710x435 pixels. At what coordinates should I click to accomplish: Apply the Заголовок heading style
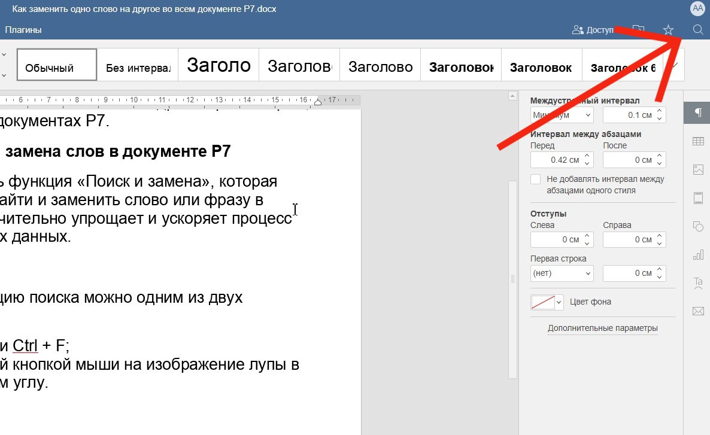point(541,64)
